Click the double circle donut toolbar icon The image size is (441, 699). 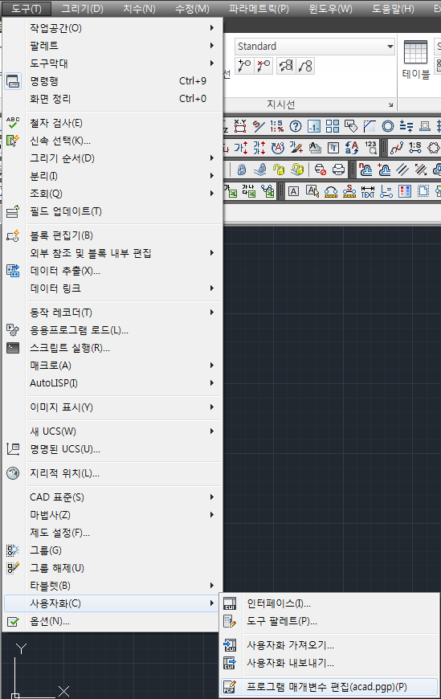click(x=388, y=126)
